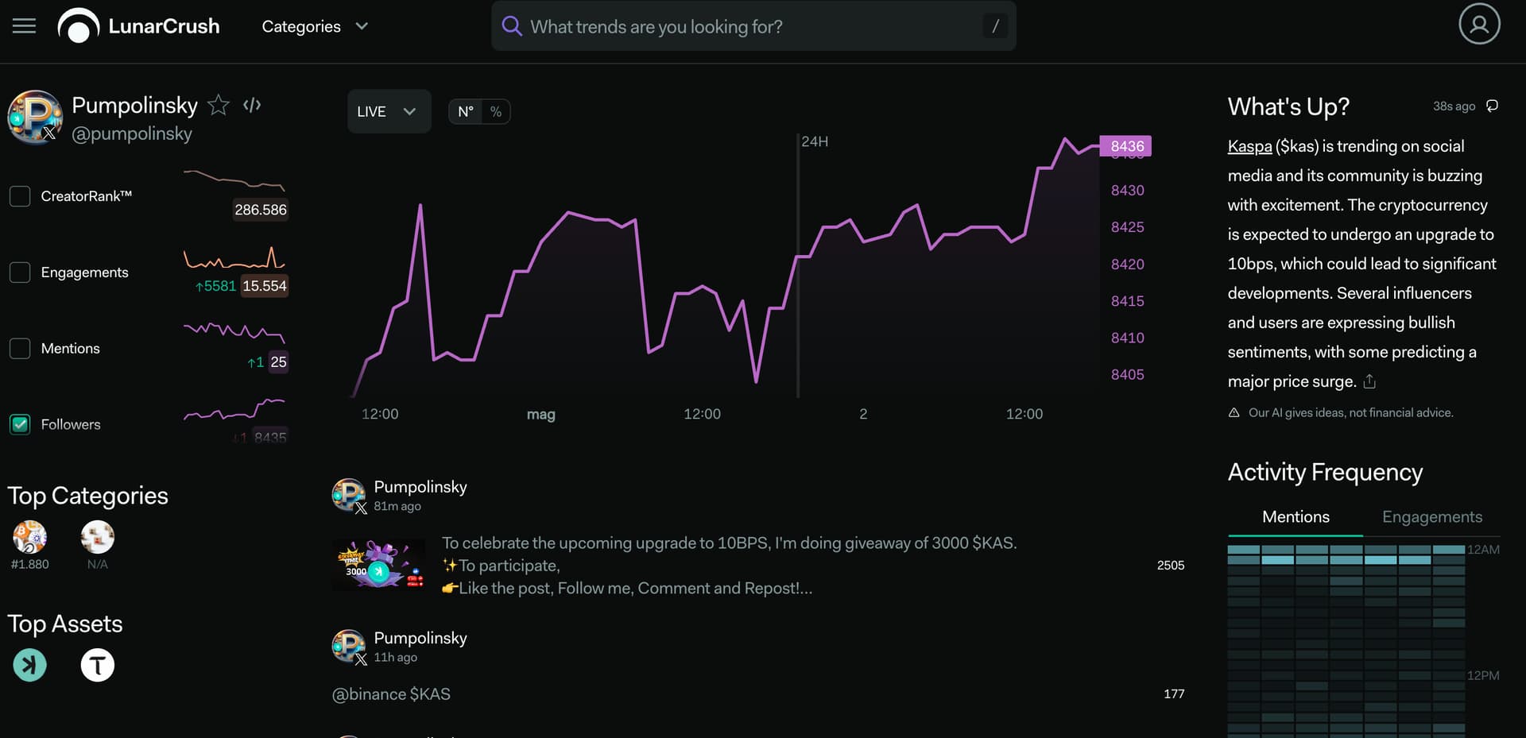Image resolution: width=1526 pixels, height=738 pixels.
Task: Enable the Mentions checkbox
Action: pyautogui.click(x=20, y=349)
